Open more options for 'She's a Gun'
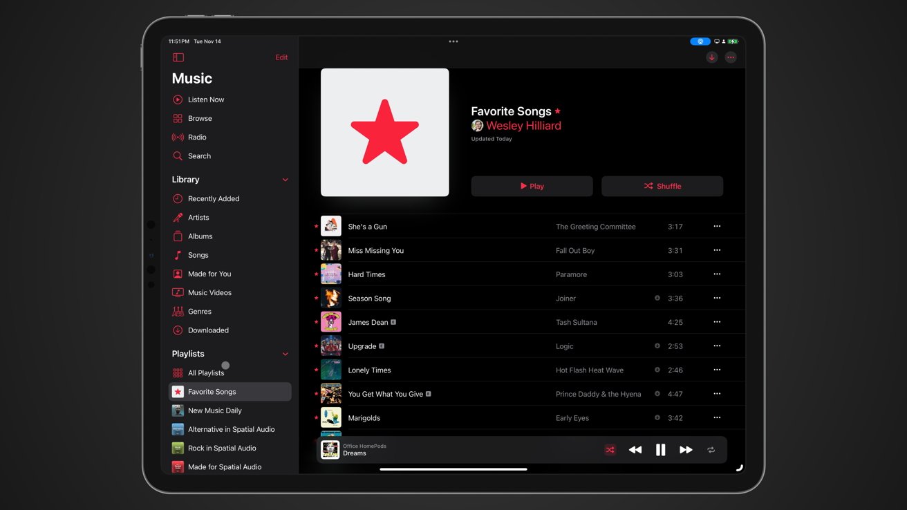 tap(717, 226)
